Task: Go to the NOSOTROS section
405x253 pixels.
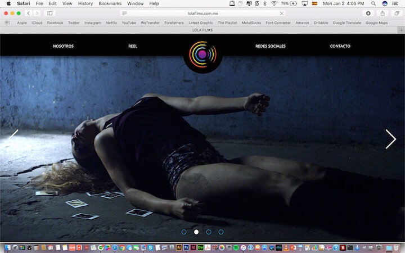Action: (x=63, y=46)
